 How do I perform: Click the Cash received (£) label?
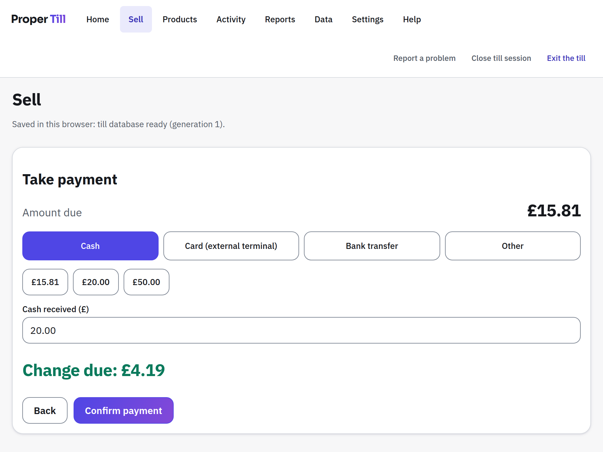point(56,309)
